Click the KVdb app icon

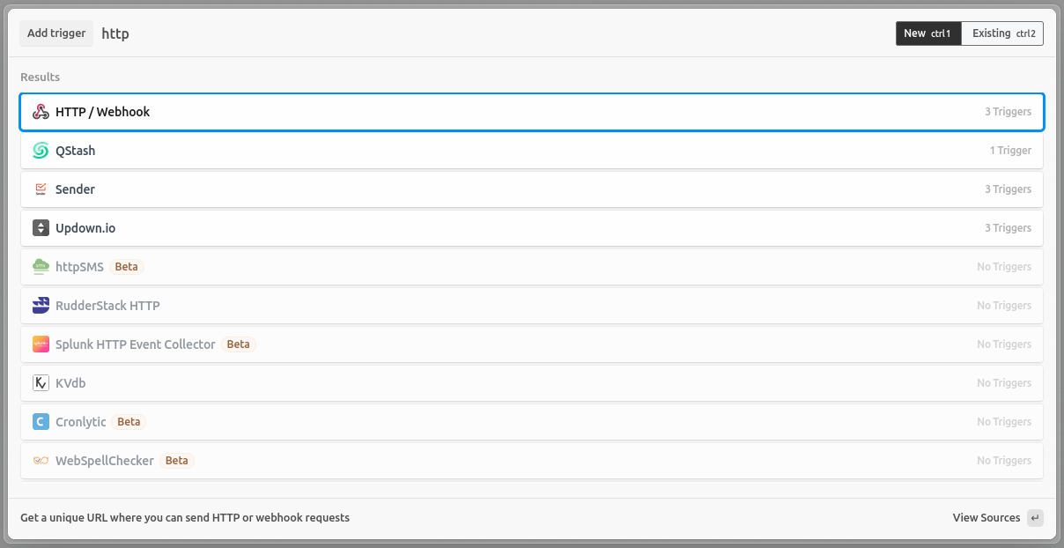pos(41,382)
